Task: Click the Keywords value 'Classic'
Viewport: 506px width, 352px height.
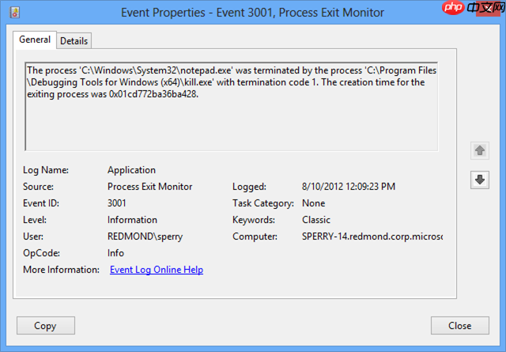Action: (316, 220)
